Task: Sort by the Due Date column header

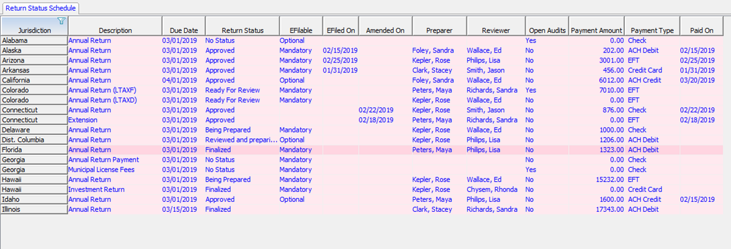Action: tap(184, 26)
